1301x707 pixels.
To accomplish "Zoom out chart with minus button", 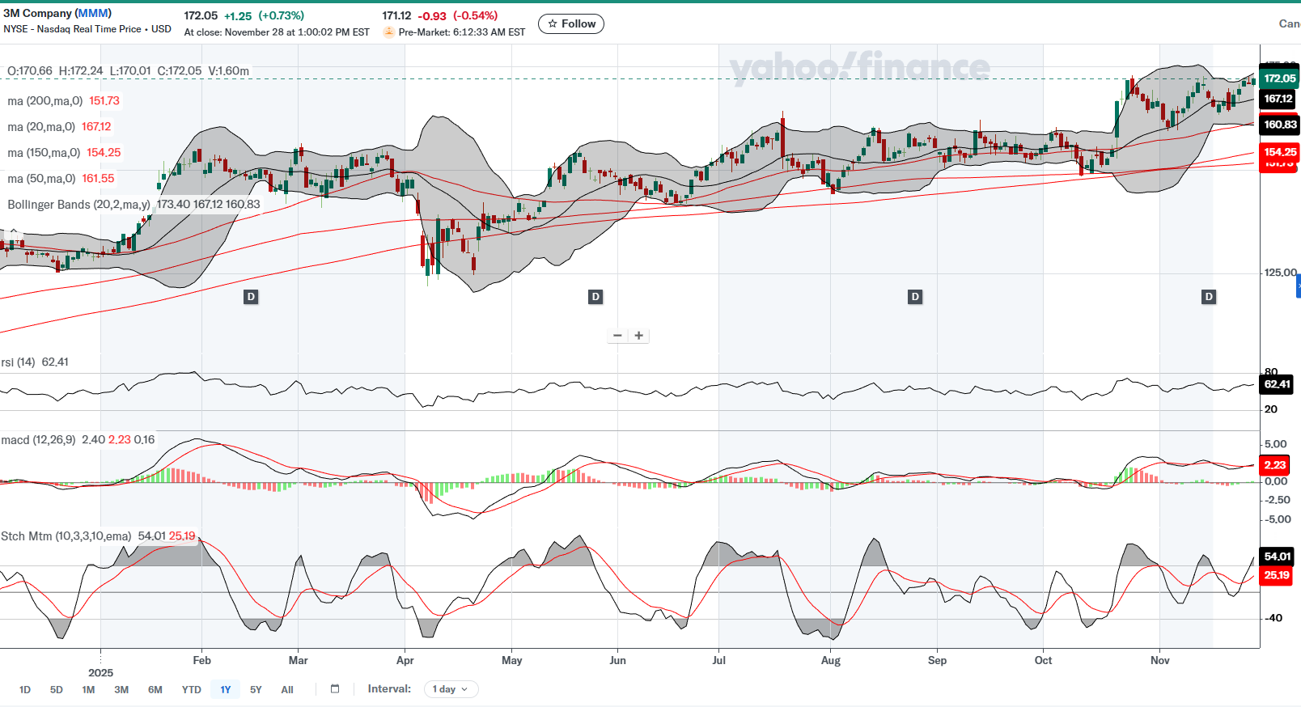I will pyautogui.click(x=618, y=336).
